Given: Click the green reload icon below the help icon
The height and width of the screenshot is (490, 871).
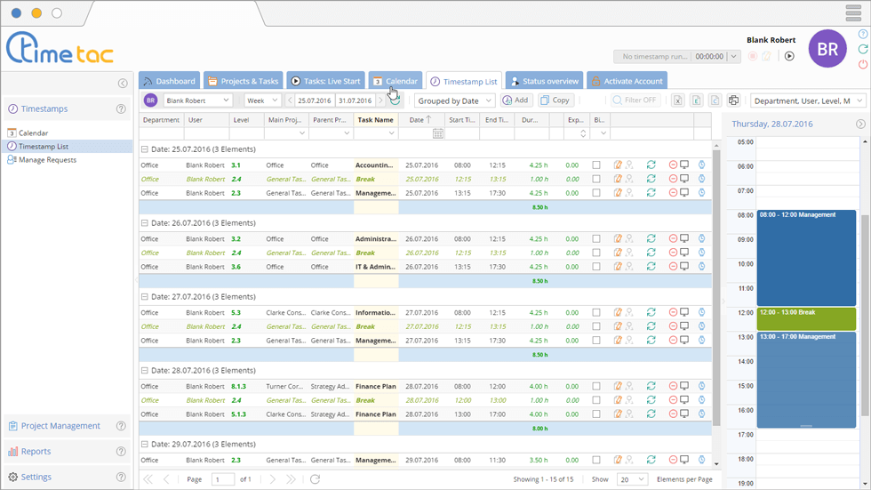Looking at the screenshot, I should [x=863, y=49].
